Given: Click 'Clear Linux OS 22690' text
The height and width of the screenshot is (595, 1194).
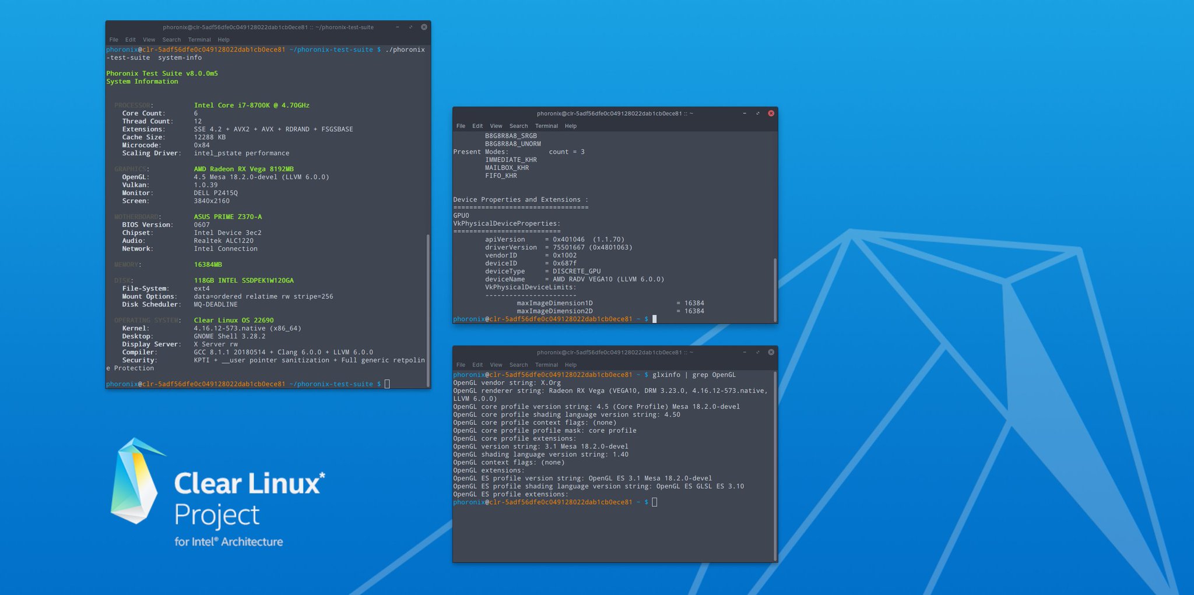Looking at the screenshot, I should pyautogui.click(x=234, y=320).
